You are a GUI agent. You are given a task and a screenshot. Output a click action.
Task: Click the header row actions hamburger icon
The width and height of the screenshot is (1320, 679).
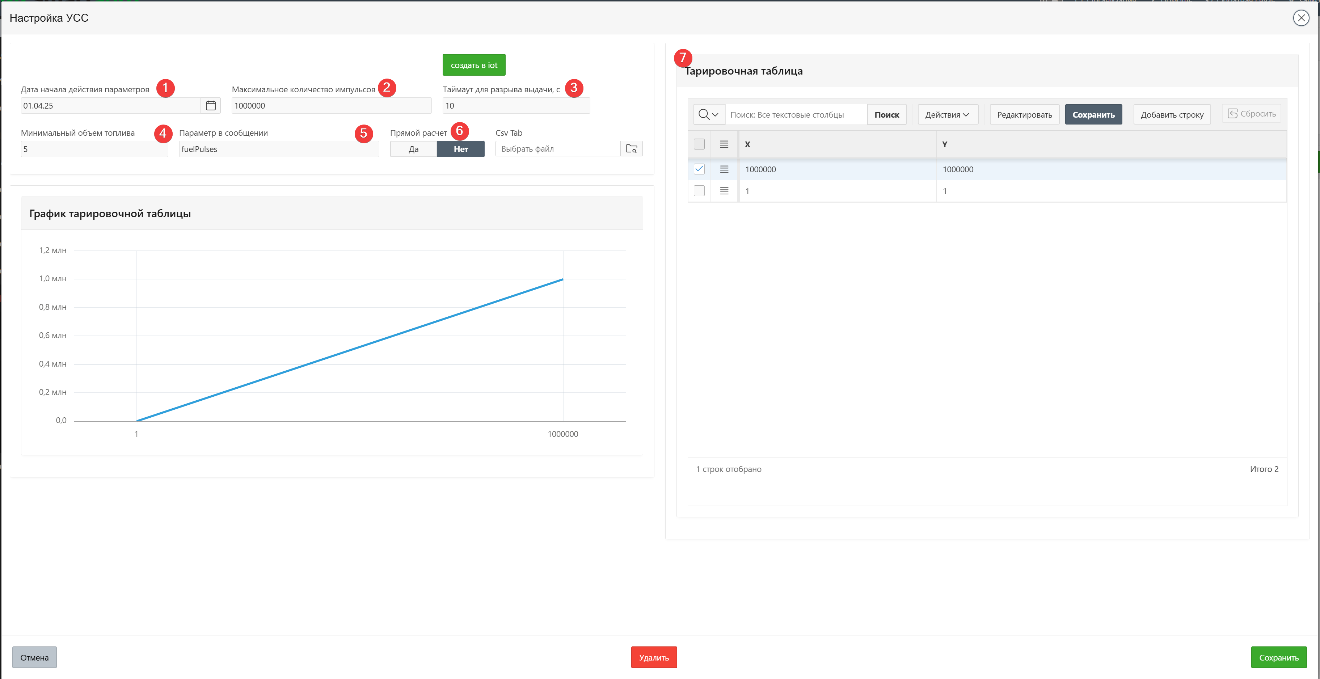724,144
